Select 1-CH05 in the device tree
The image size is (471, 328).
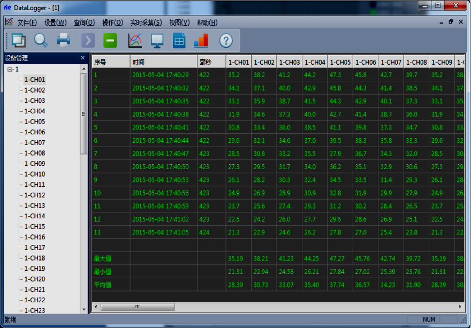[34, 121]
